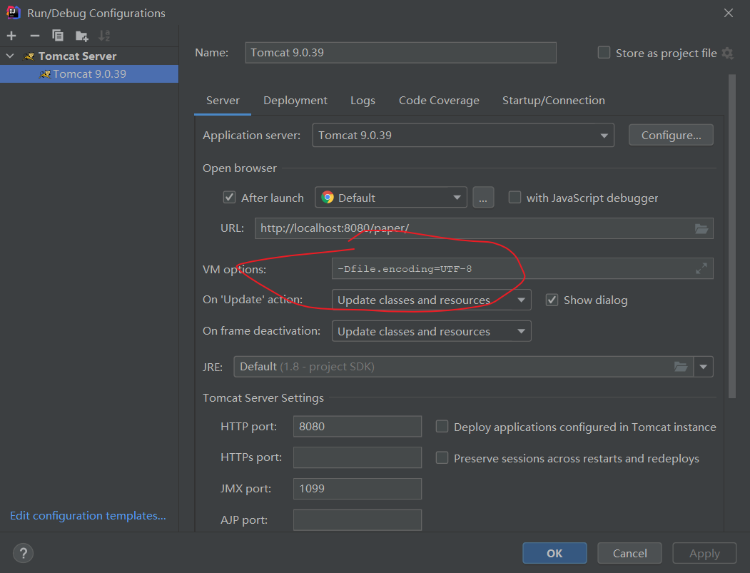Click the browser ellipsis button
750x573 pixels.
pyautogui.click(x=483, y=198)
